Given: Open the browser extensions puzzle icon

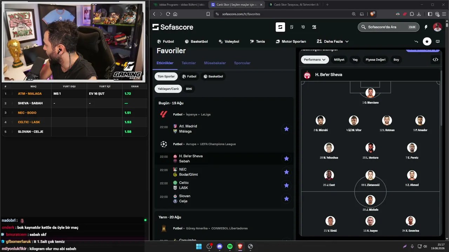Looking at the screenshot, I should coord(412,14).
